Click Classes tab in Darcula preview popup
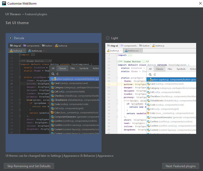Image resolution: width=203 pixels, height=171 pixels. [62, 68]
